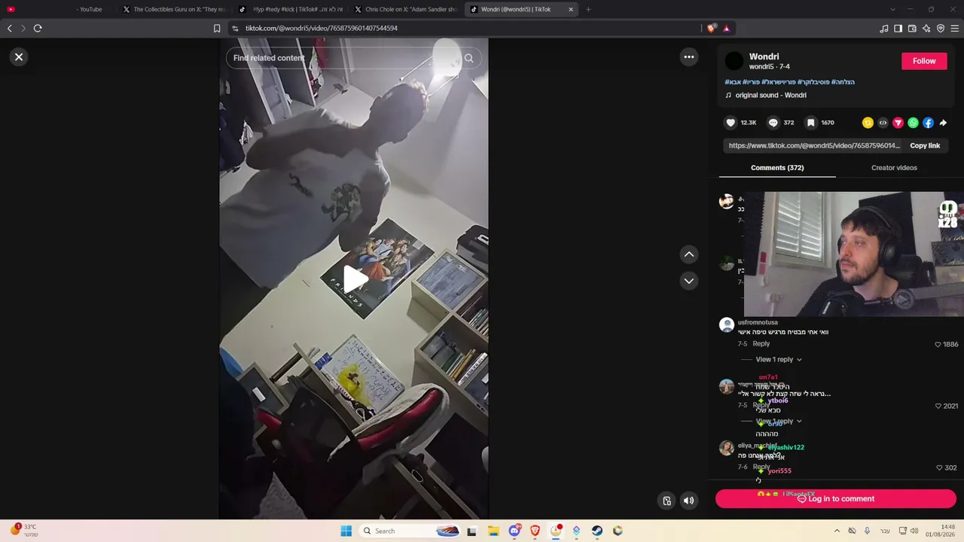Save the video with the bookmark icon

tap(810, 123)
